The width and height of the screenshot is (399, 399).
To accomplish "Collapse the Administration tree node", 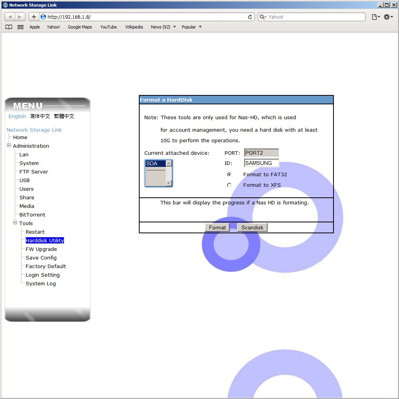I will pos(9,145).
